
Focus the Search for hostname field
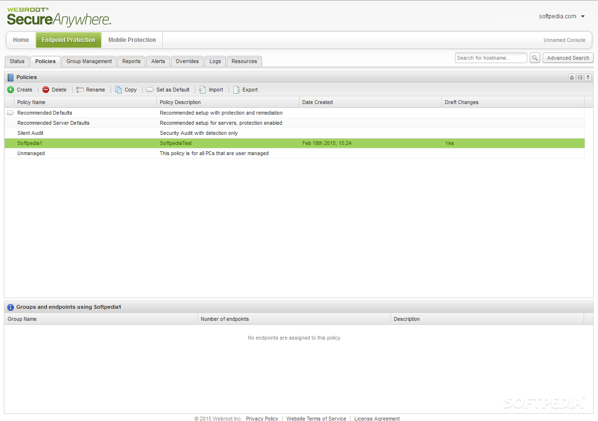[x=491, y=58]
